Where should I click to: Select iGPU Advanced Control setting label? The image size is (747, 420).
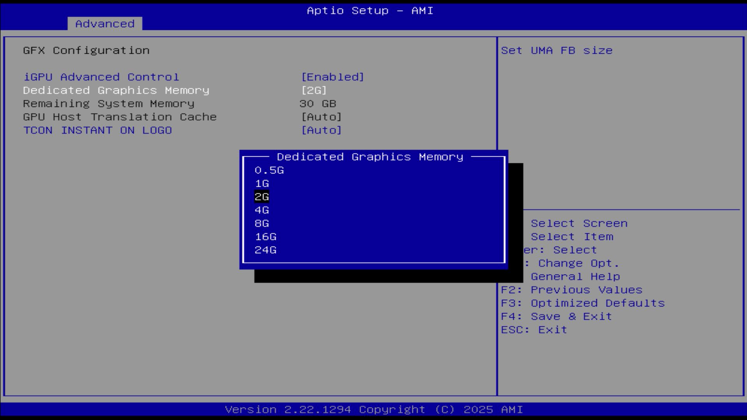tap(101, 77)
